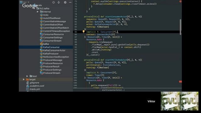Expand the internal package folder

coord(38,12)
